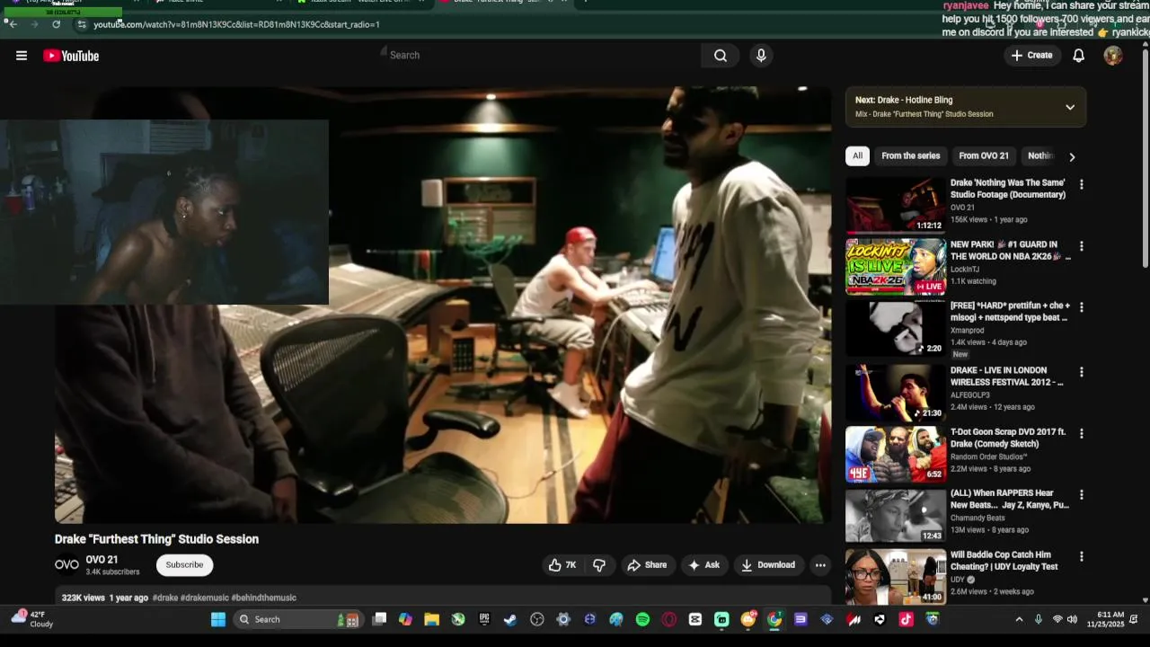Open Windows taskbar Search box
1150x647 pixels.
click(x=299, y=619)
